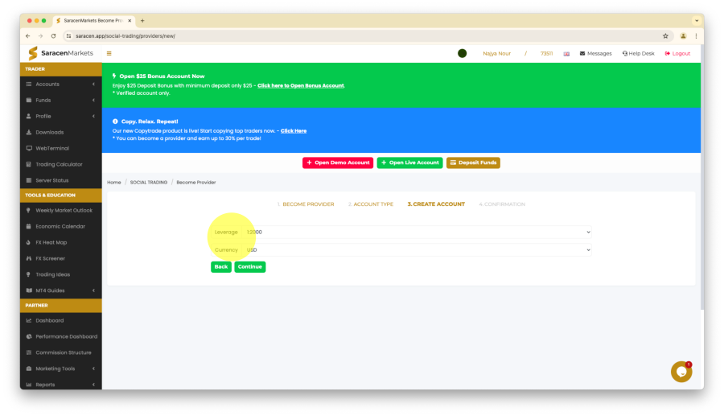Open Performance Dashboard

(60, 336)
